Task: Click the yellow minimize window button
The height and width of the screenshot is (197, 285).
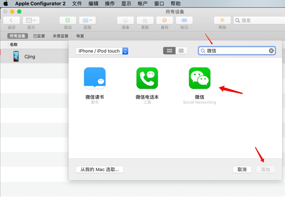Action: point(12,12)
